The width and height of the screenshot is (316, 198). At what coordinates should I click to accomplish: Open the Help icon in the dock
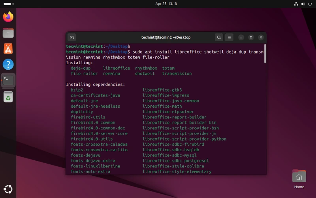click(x=8, y=64)
